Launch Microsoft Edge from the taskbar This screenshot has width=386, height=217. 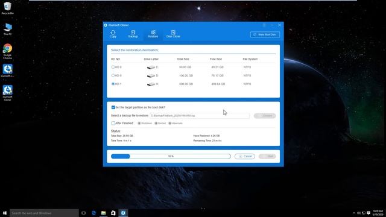(93, 213)
